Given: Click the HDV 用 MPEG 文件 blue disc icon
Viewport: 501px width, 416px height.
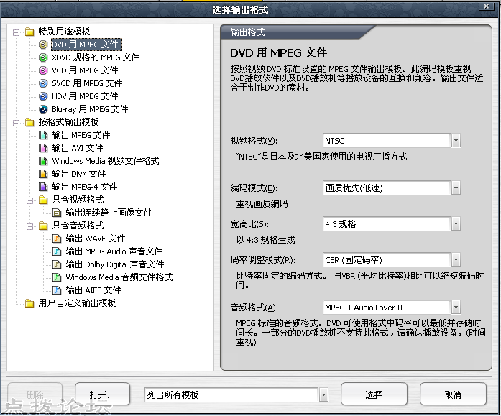Looking at the screenshot, I should (x=43, y=96).
